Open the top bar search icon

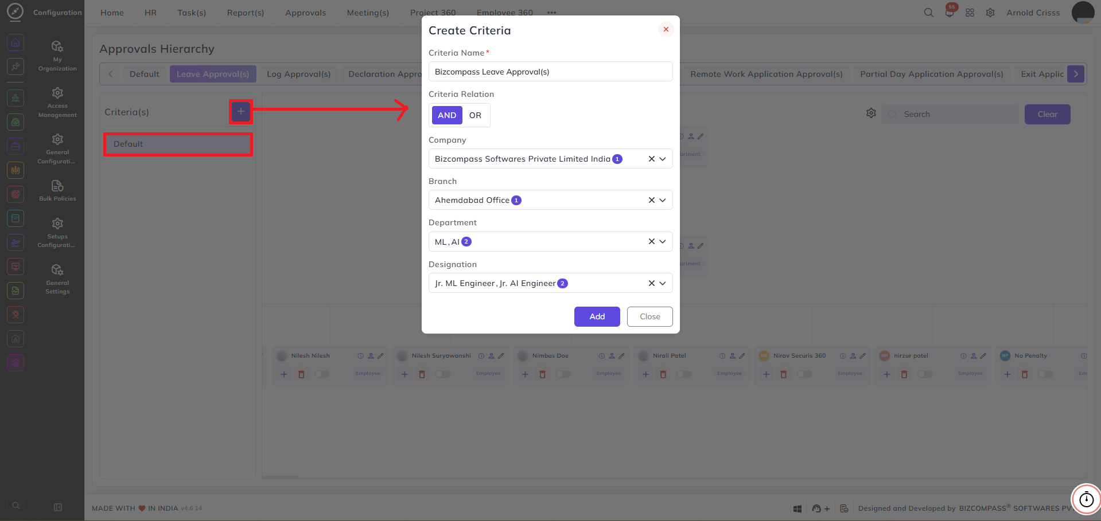pyautogui.click(x=928, y=13)
